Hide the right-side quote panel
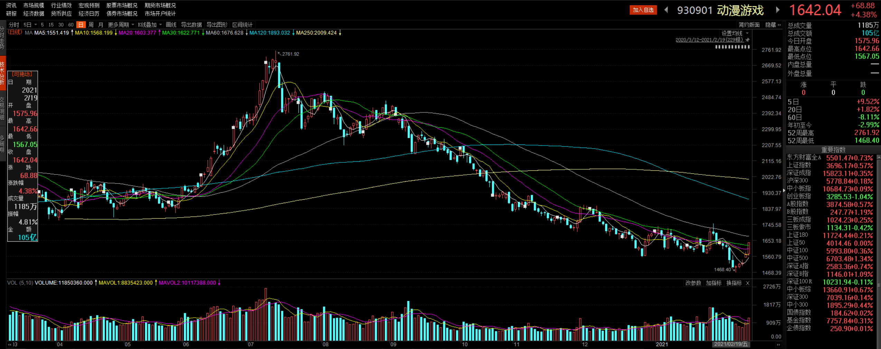Image resolution: width=881 pixels, height=349 pixels. point(773,25)
